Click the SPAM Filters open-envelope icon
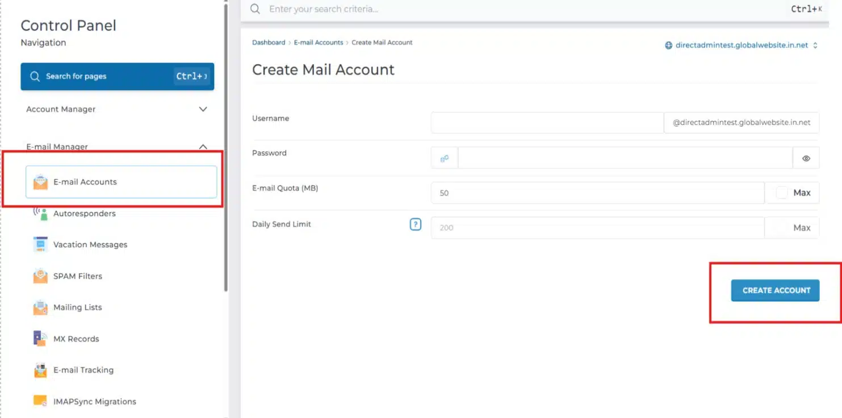This screenshot has width=842, height=418. pyautogui.click(x=40, y=276)
